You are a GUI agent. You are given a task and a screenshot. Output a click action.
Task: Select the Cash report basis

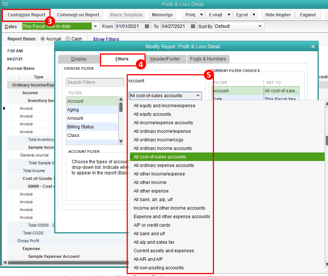coord(68,39)
